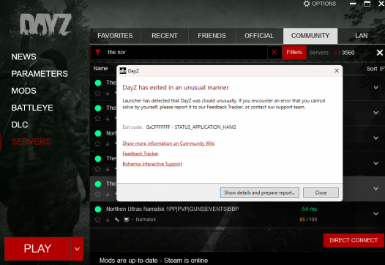Image resolution: width=385 pixels, height=265 pixels.
Task: Open SERVERS in the sidebar
Action: tap(31, 142)
